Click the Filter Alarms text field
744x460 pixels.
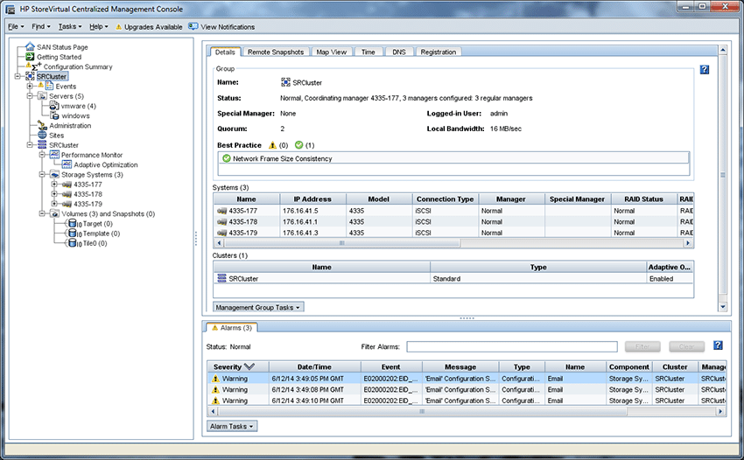[512, 346]
